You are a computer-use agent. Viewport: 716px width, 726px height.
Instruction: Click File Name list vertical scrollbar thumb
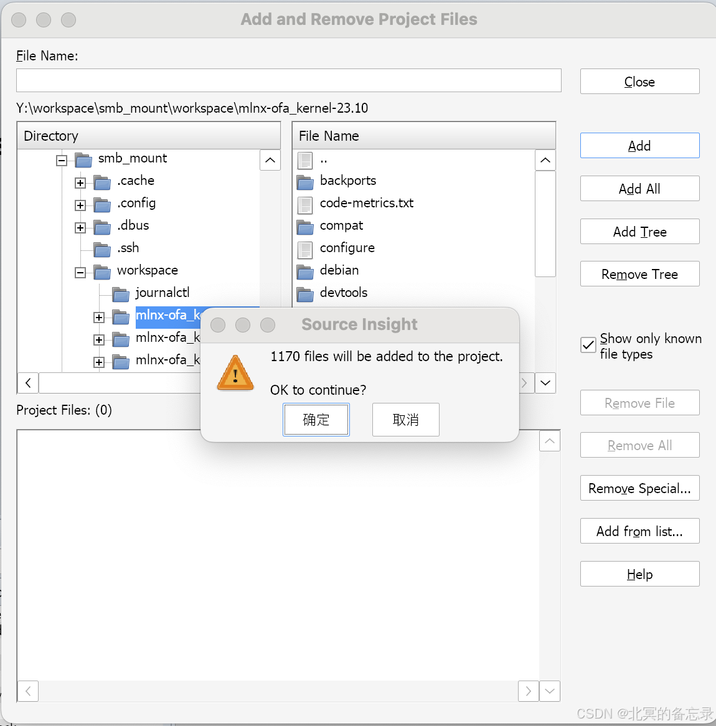(545, 224)
